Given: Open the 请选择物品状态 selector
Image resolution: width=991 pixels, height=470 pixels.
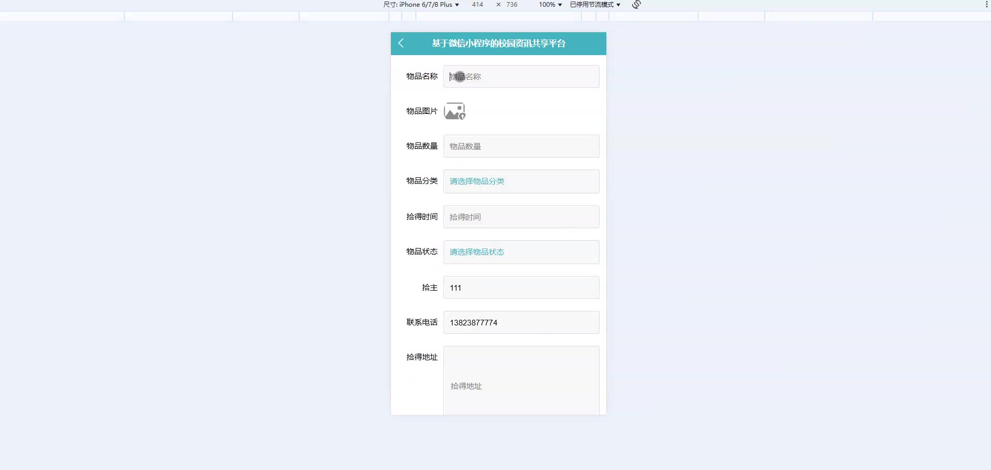Looking at the screenshot, I should point(521,252).
